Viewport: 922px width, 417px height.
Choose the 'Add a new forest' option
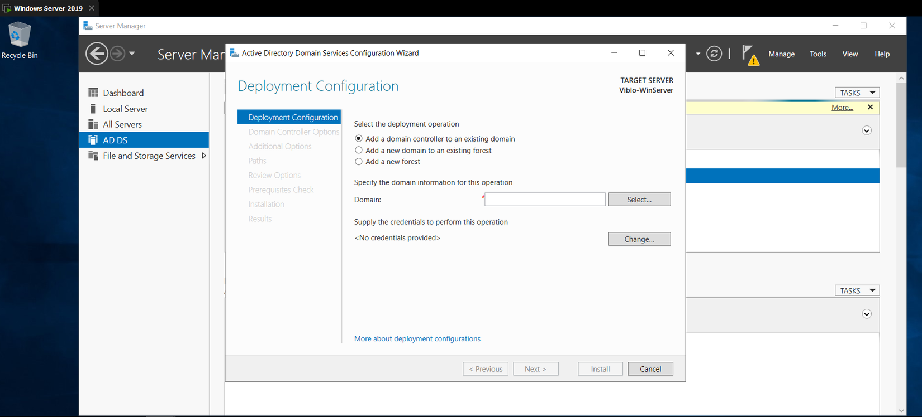[359, 162]
